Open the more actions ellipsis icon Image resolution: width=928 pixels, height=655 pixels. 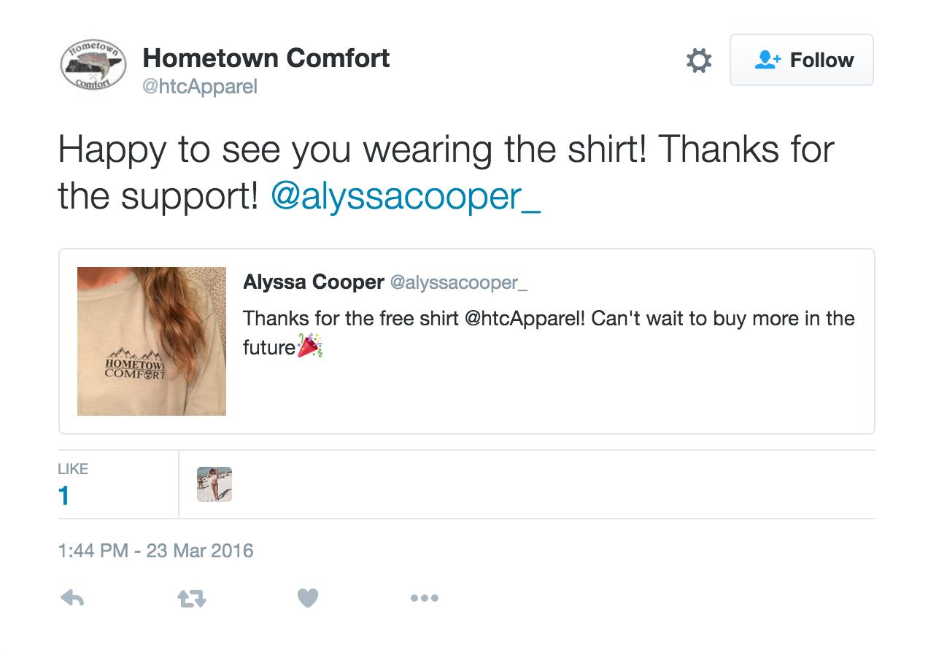(425, 597)
